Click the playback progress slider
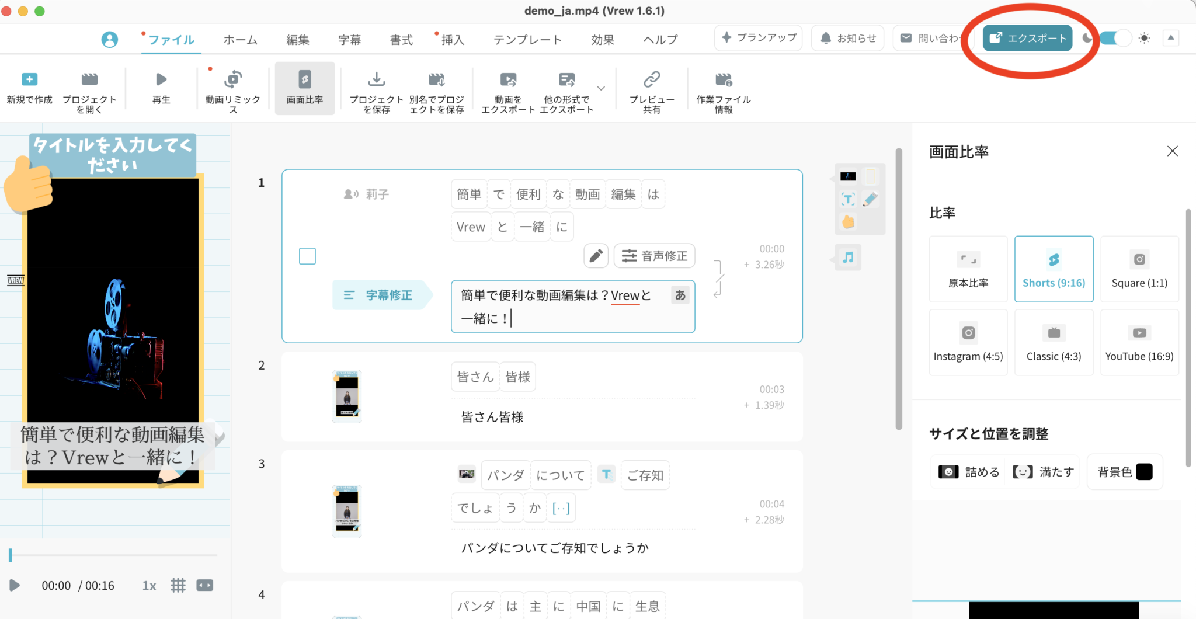1196x619 pixels. [x=113, y=555]
